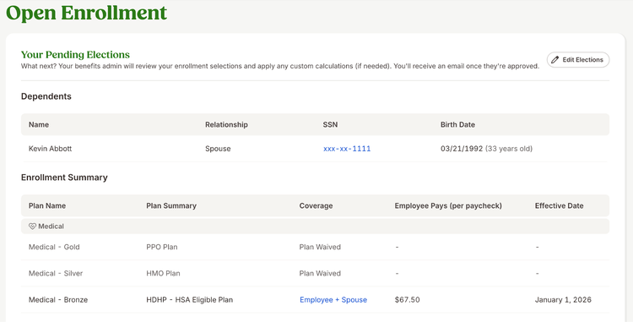
Task: Click the What next? description text
Action: click(x=280, y=66)
